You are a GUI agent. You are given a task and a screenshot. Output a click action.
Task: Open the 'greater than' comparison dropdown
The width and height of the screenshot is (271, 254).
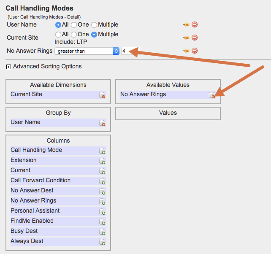click(x=87, y=51)
